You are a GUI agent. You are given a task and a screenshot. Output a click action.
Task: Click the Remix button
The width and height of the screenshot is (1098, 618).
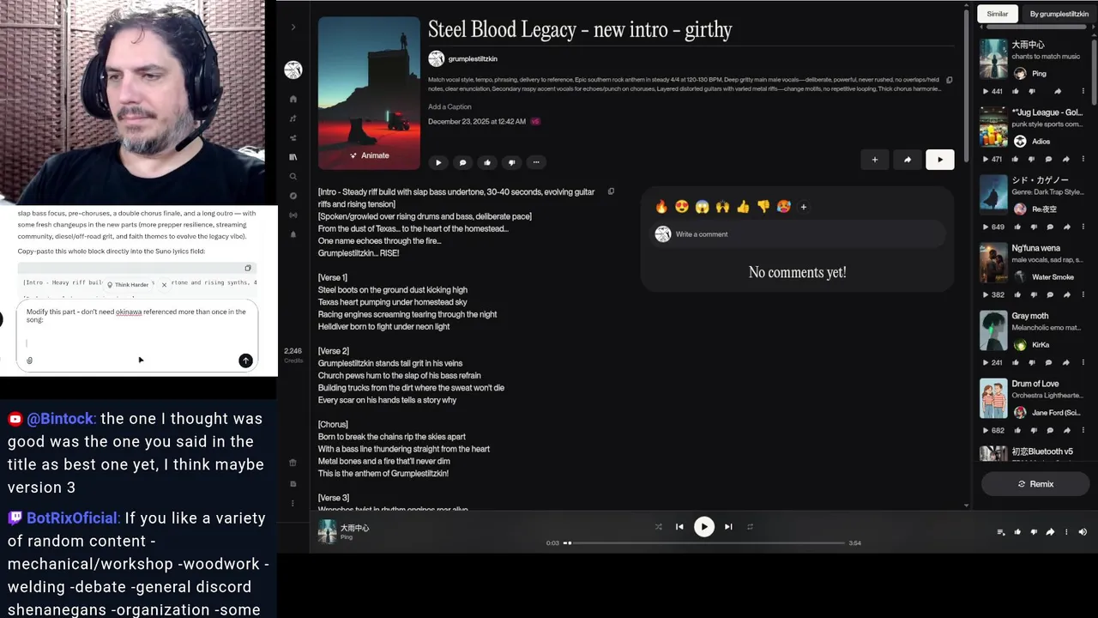pos(1035,484)
